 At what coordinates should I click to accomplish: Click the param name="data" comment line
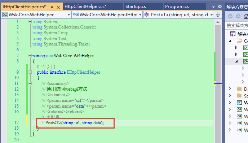(x=74, y=106)
